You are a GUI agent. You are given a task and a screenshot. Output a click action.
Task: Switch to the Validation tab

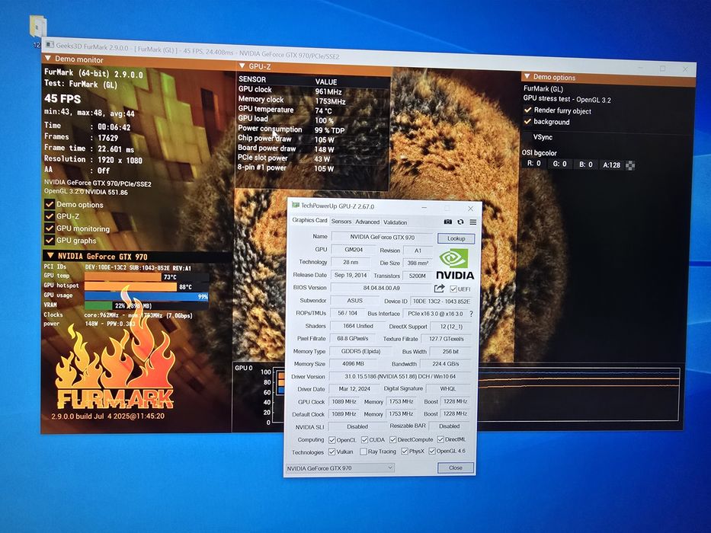tap(395, 222)
